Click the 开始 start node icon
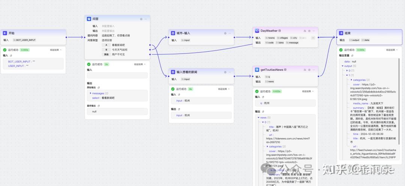The height and width of the screenshot is (186, 405). click(5, 33)
